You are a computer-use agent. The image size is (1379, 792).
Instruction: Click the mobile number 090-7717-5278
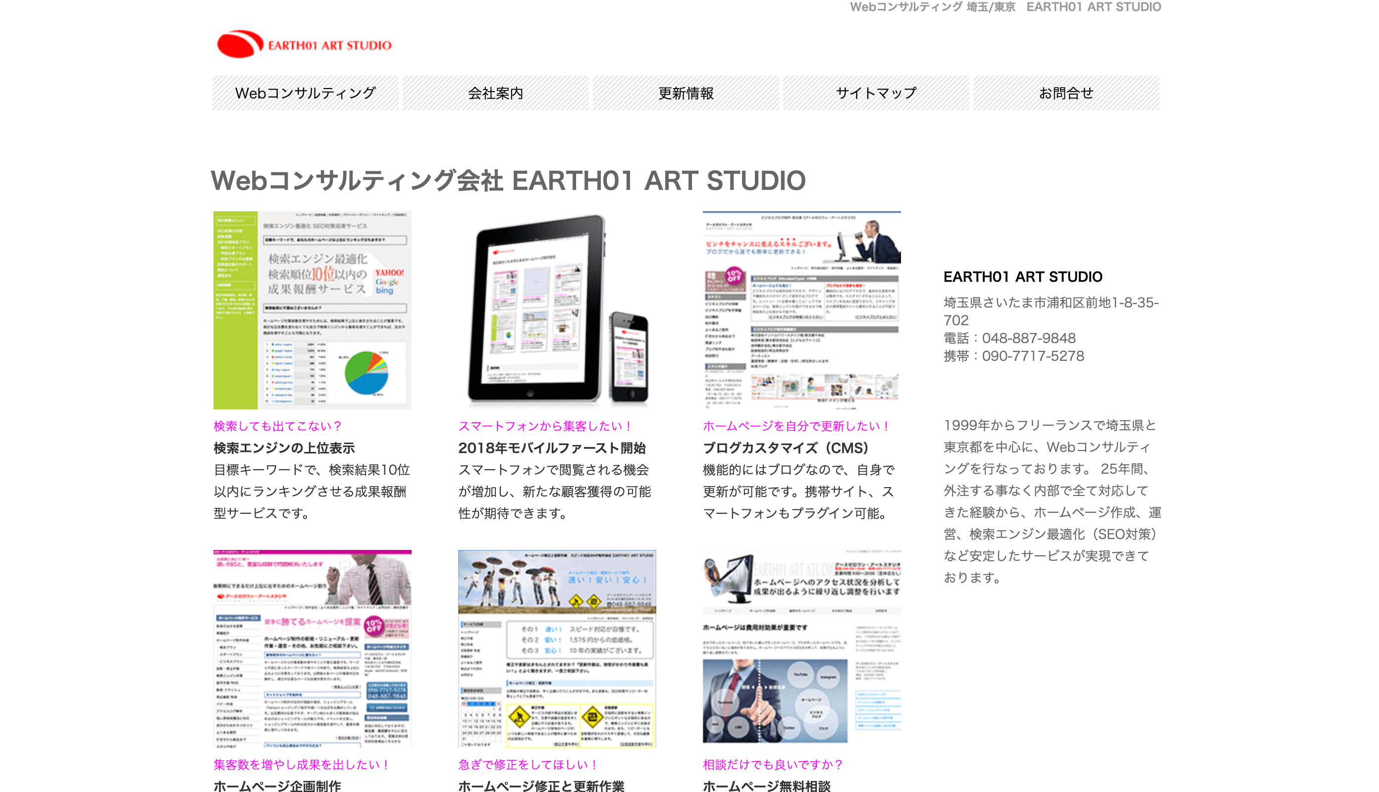tap(1033, 356)
